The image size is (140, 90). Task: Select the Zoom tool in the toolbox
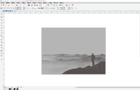point(2,20)
